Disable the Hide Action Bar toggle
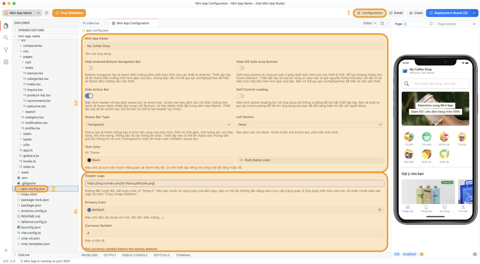Screen dimensions: 480x264 coord(89,96)
